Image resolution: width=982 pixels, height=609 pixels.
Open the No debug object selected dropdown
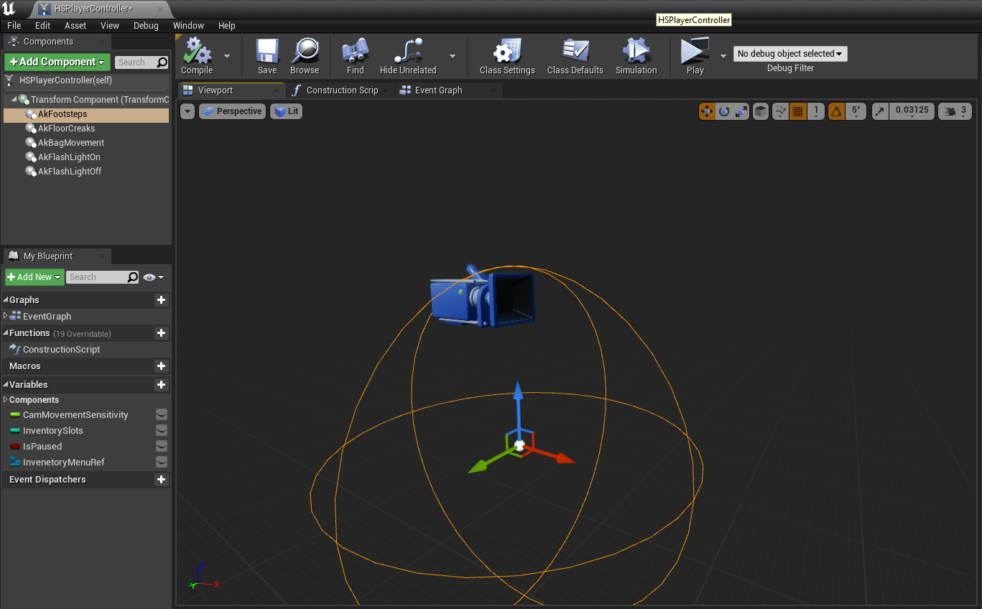point(789,53)
